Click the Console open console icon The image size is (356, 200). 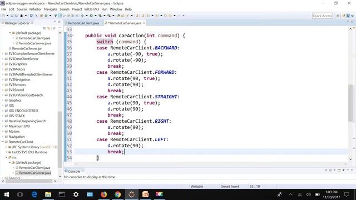point(339,170)
